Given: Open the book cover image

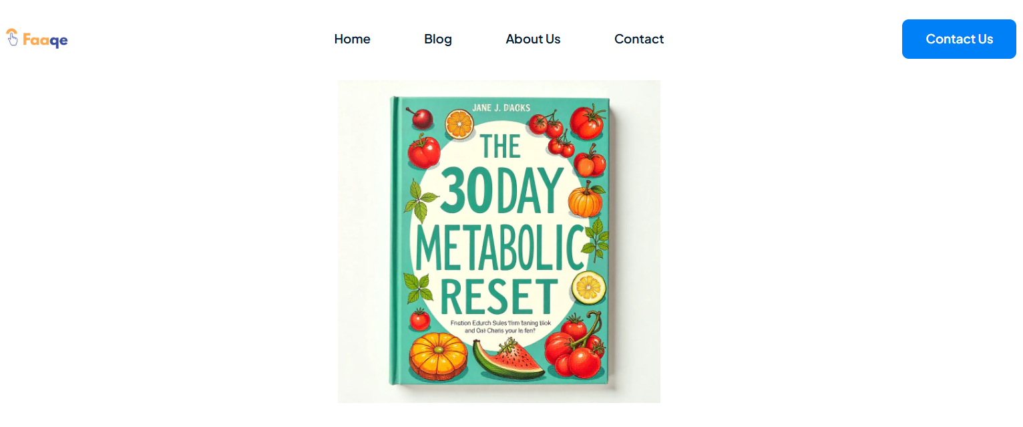Looking at the screenshot, I should (x=499, y=241).
